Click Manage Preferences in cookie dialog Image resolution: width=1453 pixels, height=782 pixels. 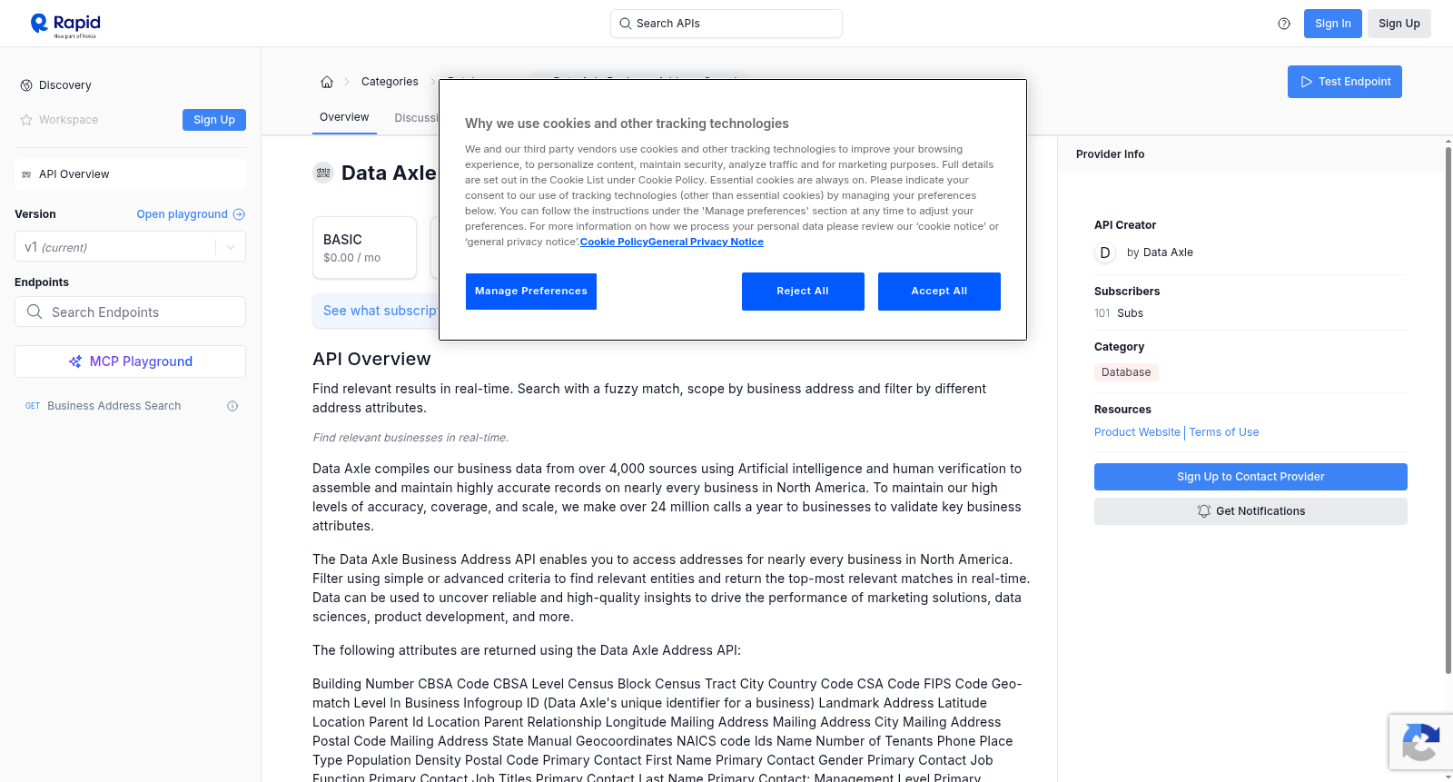pos(531,292)
